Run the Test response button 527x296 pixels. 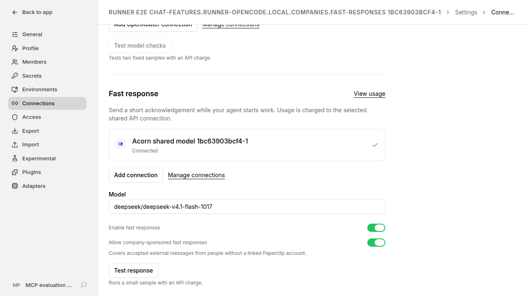click(x=133, y=271)
